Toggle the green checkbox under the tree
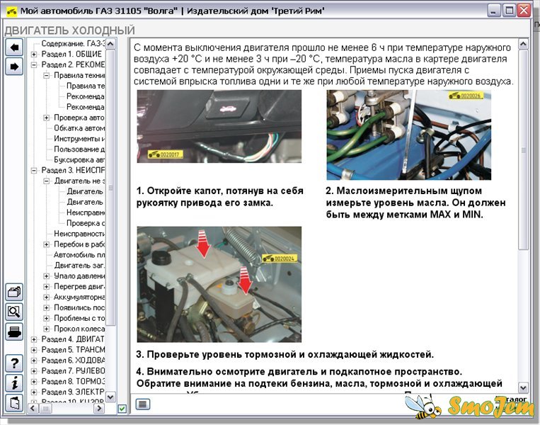Image resolution: width=540 pixels, height=425 pixels. 122,409
